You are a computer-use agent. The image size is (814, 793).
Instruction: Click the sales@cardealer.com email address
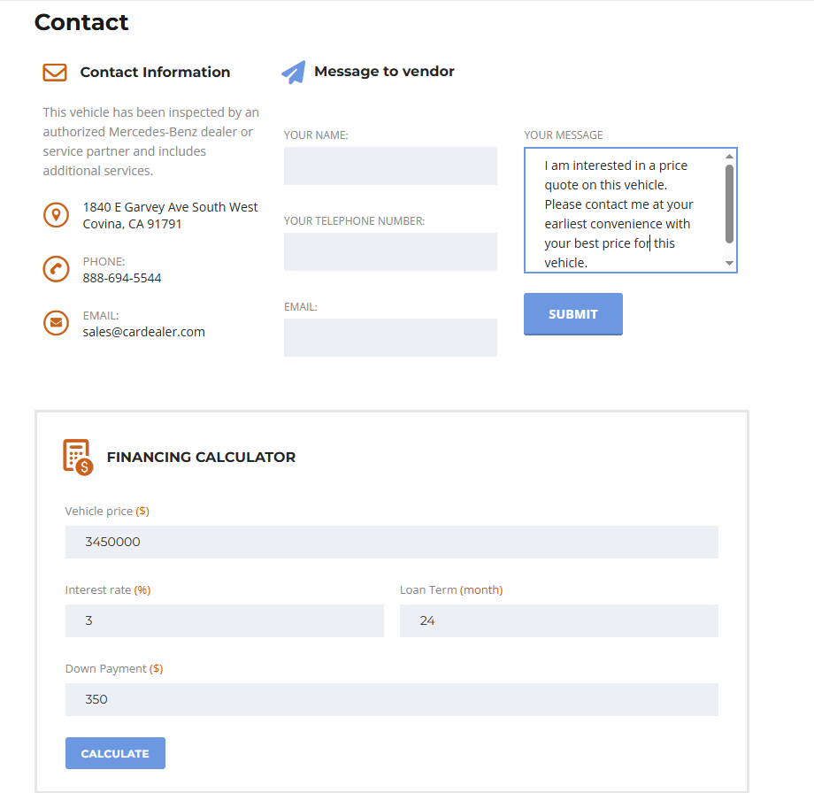click(144, 332)
